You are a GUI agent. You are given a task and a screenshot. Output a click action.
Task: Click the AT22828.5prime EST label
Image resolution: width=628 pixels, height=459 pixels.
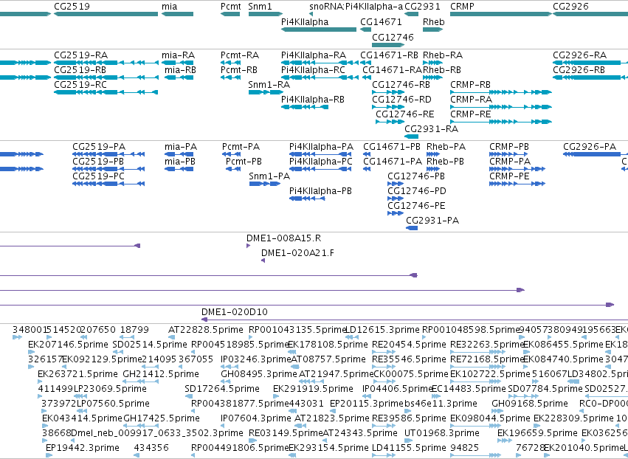click(205, 330)
